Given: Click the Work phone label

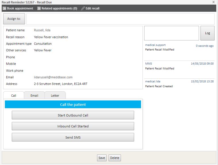Looking at the screenshot, I should coord(15,71).
